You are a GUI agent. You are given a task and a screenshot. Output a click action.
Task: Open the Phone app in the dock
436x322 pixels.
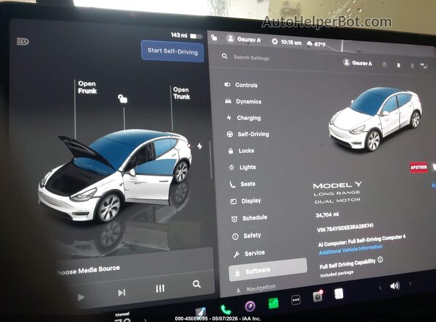click(226, 310)
